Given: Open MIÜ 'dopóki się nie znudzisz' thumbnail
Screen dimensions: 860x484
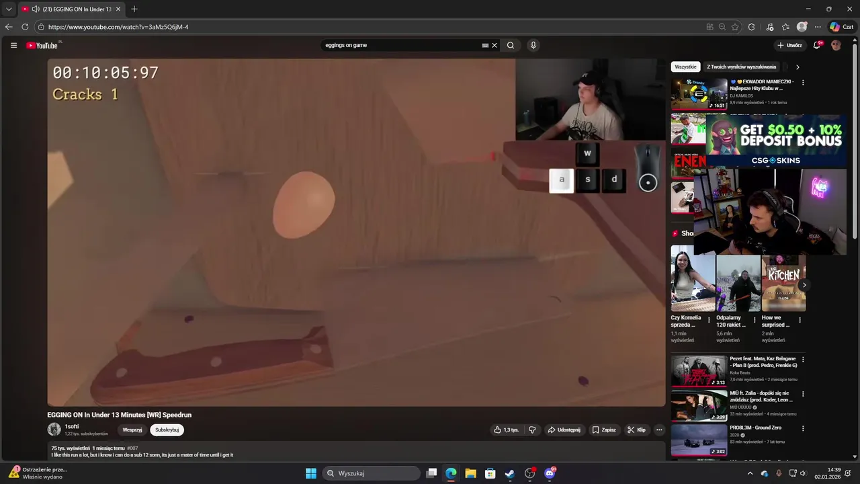Looking at the screenshot, I should tap(699, 405).
